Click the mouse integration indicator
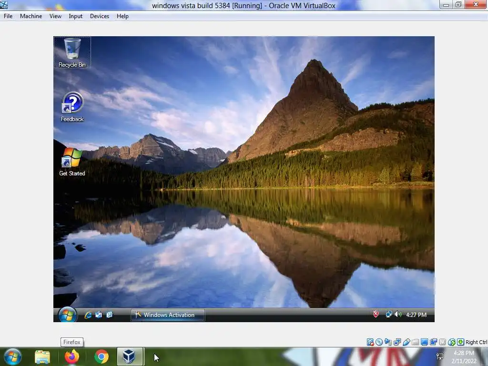Screen dimensions: 488x366 click(452, 342)
